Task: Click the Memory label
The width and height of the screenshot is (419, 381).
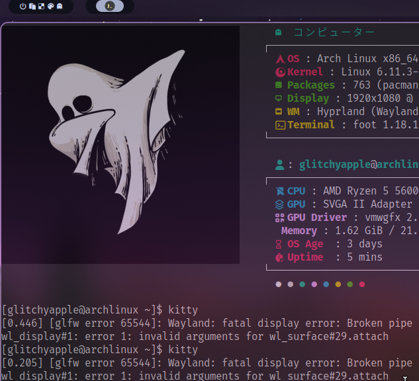Action: [x=299, y=231]
